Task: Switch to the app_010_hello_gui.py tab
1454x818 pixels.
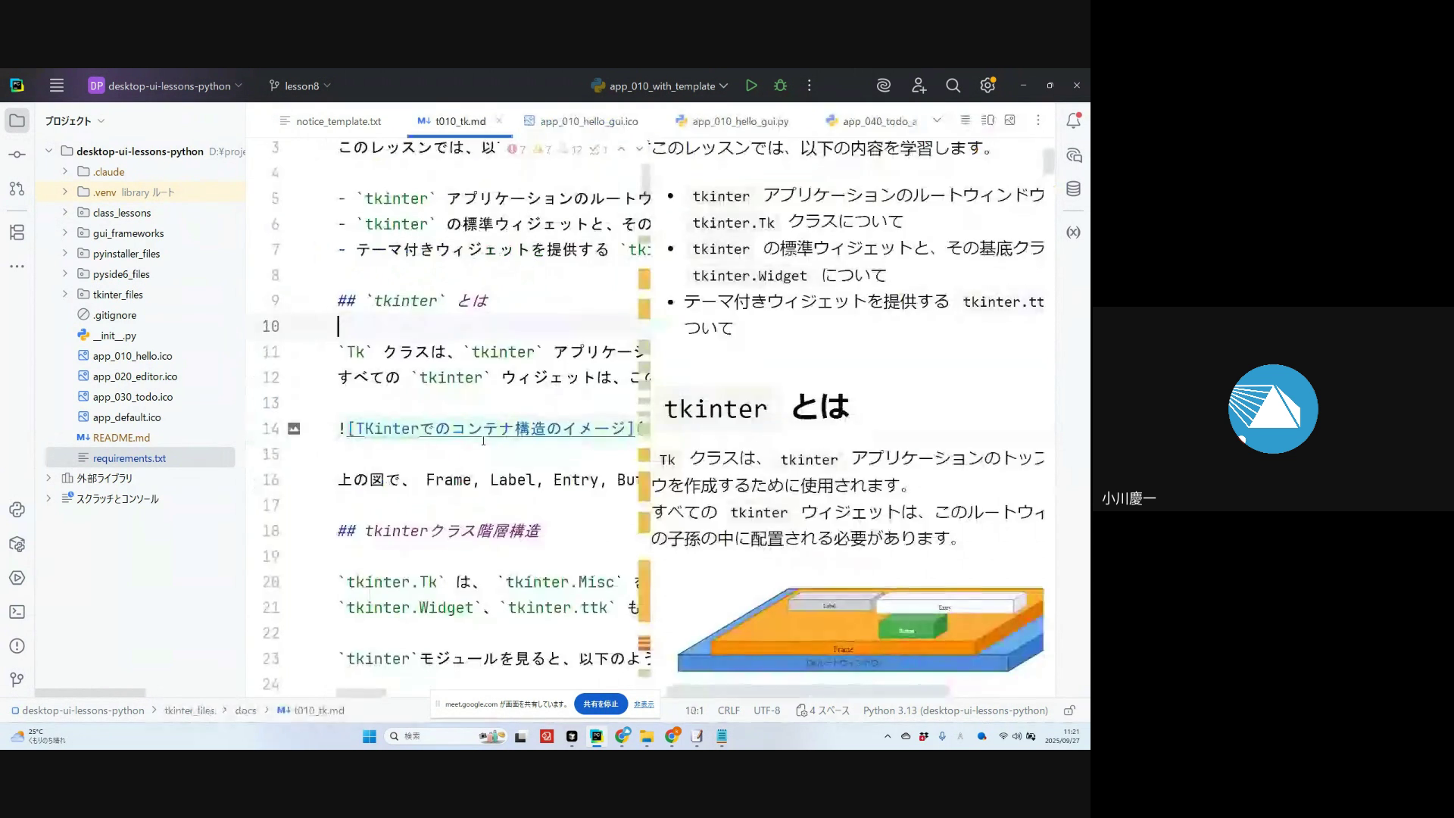Action: point(739,121)
